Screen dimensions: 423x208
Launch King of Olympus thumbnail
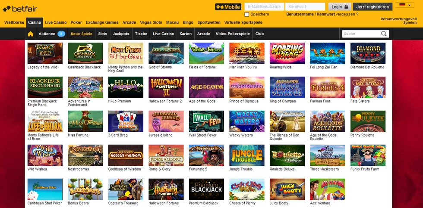(x=287, y=87)
